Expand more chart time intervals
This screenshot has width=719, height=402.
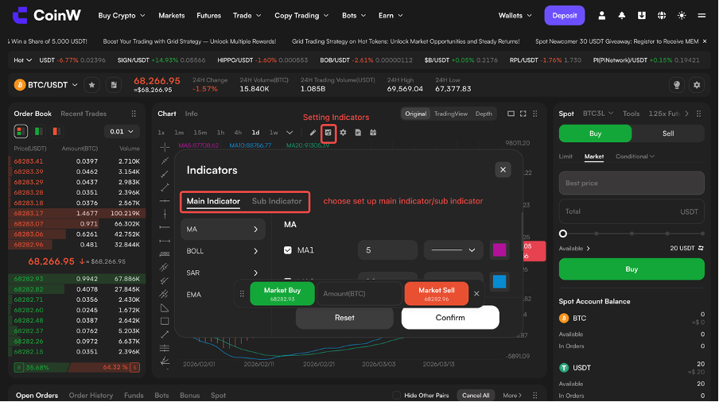290,133
